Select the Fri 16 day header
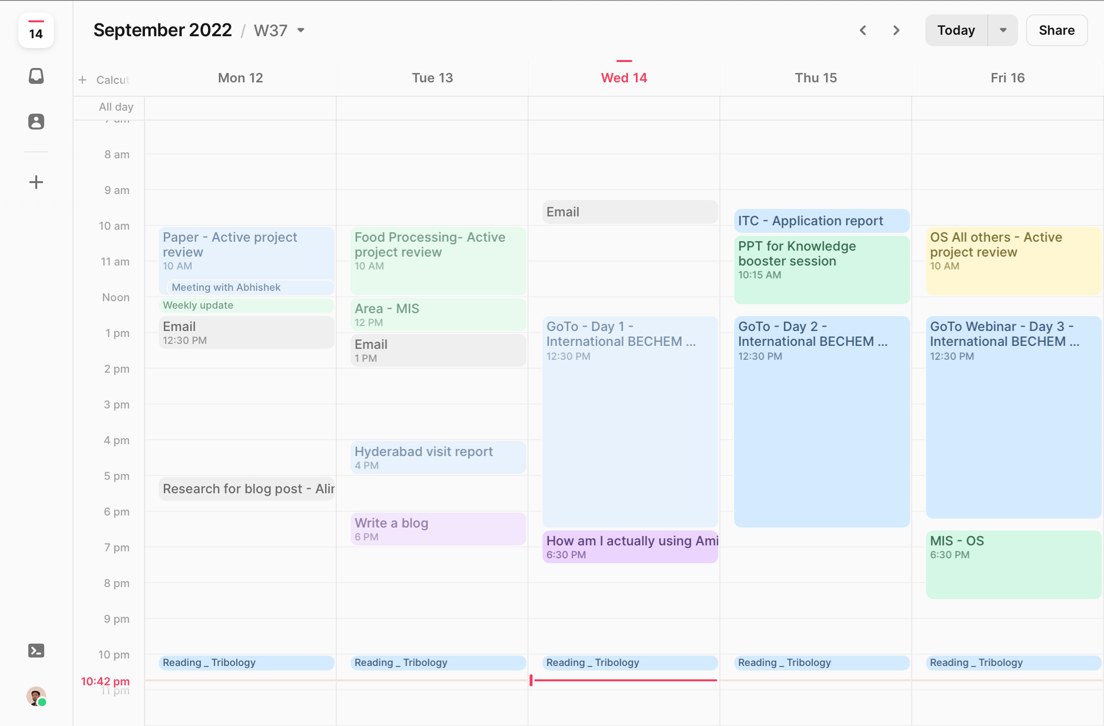The image size is (1104, 726). pyautogui.click(x=1007, y=78)
